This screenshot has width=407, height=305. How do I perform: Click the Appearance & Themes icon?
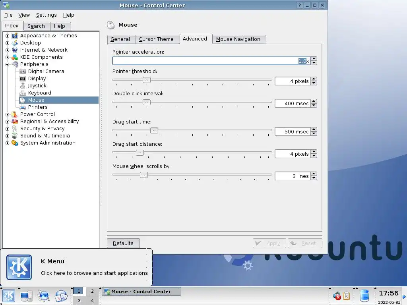click(x=15, y=35)
